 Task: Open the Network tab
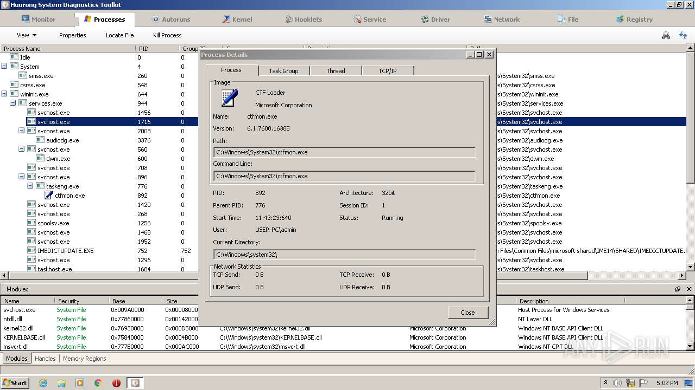click(x=502, y=19)
